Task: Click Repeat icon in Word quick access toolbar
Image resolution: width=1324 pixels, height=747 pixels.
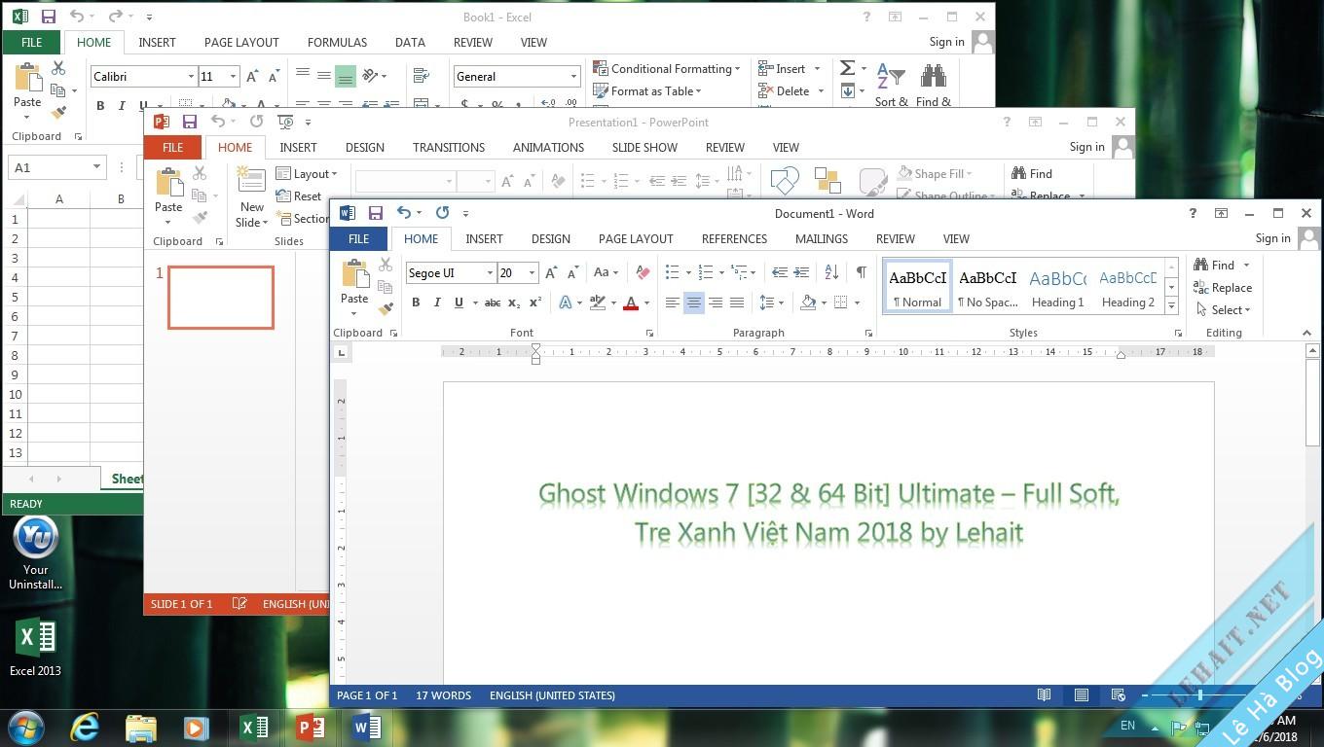Action: click(442, 213)
